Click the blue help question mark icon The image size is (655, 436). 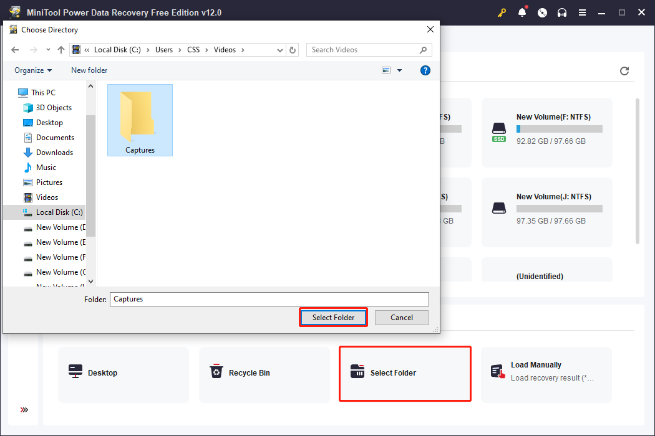tap(425, 70)
